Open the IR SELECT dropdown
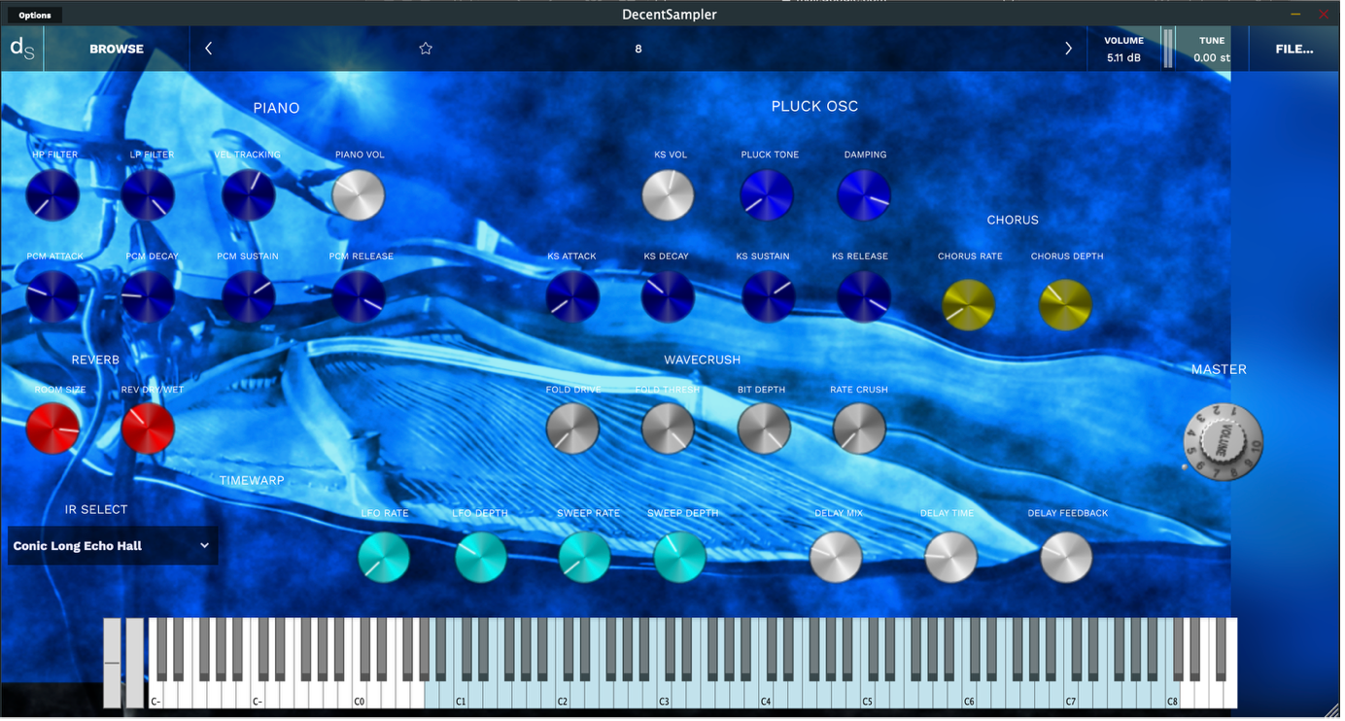 pyautogui.click(x=113, y=546)
